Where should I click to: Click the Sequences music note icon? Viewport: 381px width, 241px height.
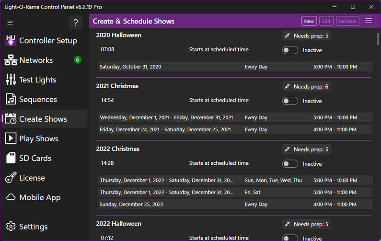click(x=11, y=99)
